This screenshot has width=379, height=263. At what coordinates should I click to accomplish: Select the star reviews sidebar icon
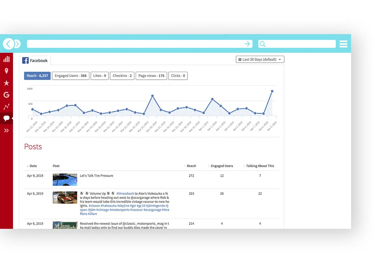pyautogui.click(x=6, y=83)
